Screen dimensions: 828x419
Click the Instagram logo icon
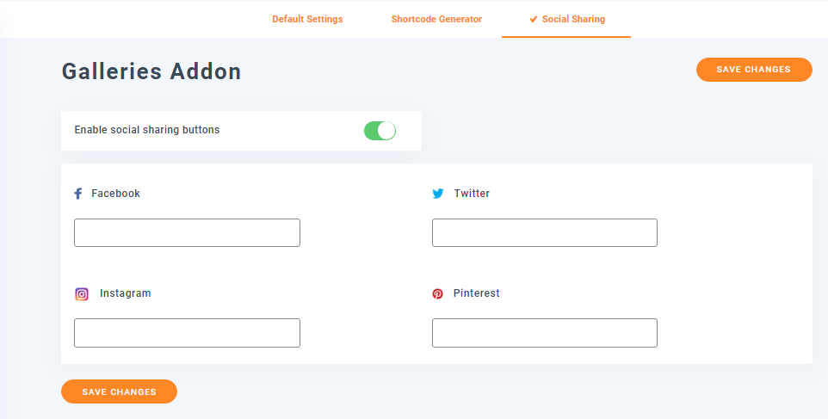82,294
